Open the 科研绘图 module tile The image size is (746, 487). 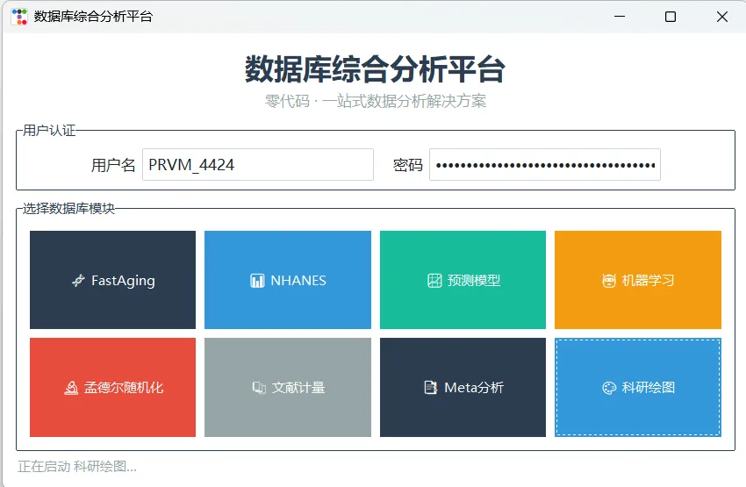click(x=638, y=388)
